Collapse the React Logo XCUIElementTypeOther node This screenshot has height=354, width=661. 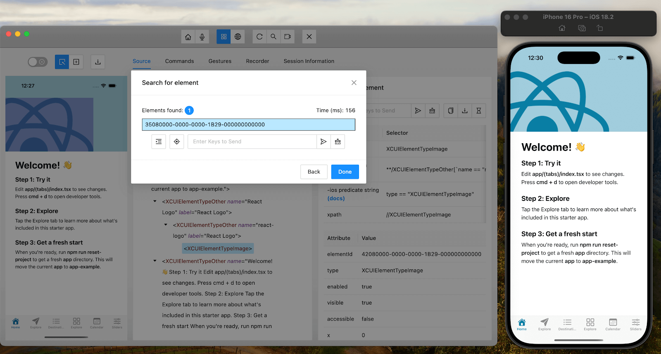[x=155, y=201]
